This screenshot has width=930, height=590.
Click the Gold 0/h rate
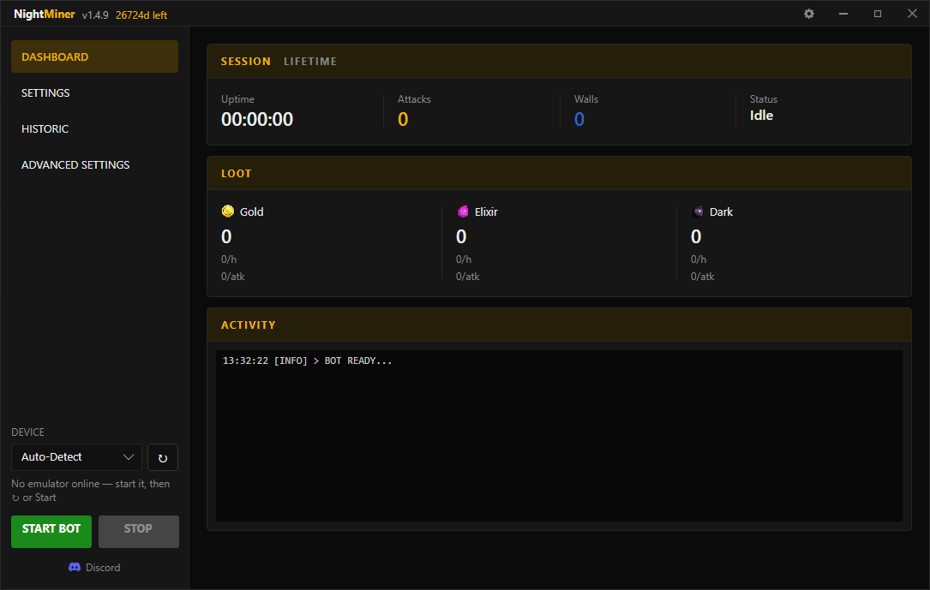[x=229, y=259]
